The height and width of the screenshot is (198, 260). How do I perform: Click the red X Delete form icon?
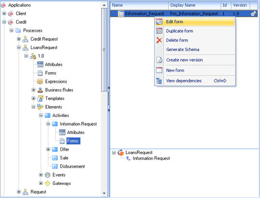click(159, 40)
